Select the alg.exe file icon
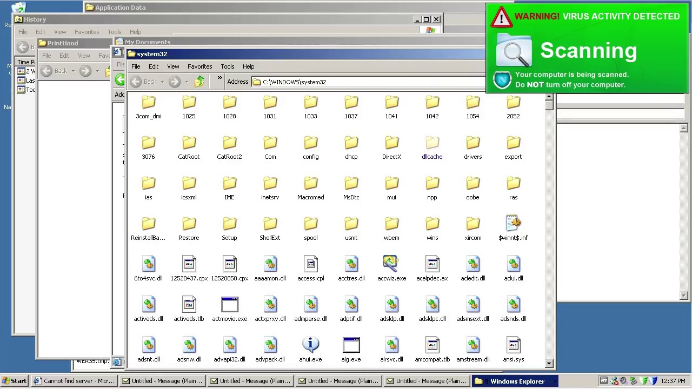Screen dimensions: 692x389 pyautogui.click(x=351, y=345)
